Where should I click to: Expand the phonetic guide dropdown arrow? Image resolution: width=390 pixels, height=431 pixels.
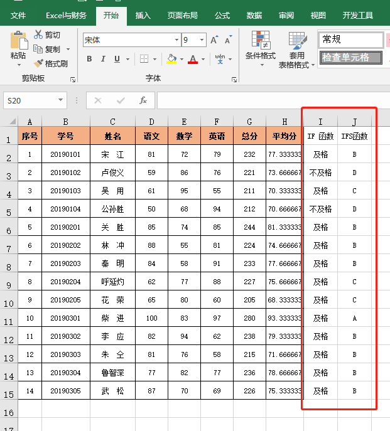(230, 59)
